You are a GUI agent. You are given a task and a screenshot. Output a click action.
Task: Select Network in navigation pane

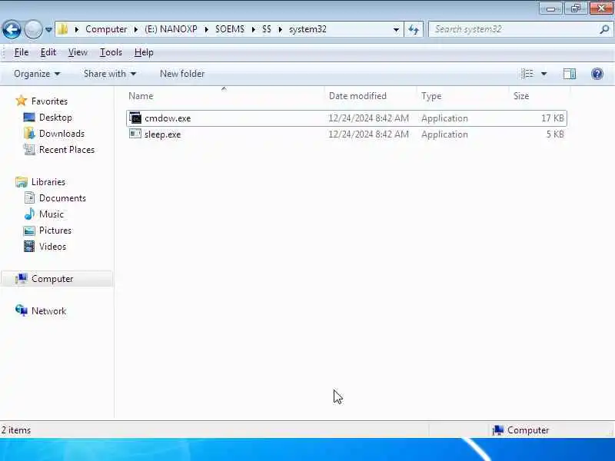(48, 311)
